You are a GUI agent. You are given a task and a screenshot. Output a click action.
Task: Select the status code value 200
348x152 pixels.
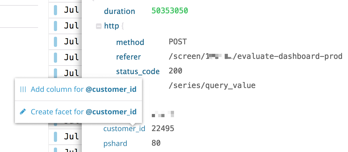[x=176, y=71]
